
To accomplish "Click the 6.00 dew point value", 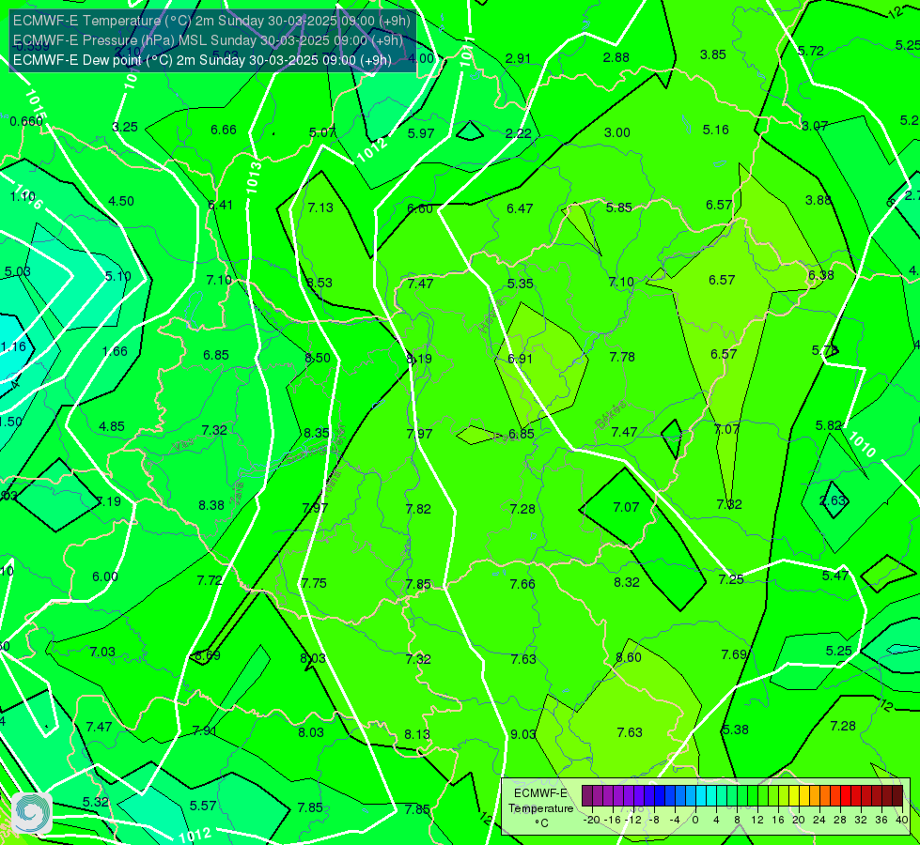I will click(105, 577).
